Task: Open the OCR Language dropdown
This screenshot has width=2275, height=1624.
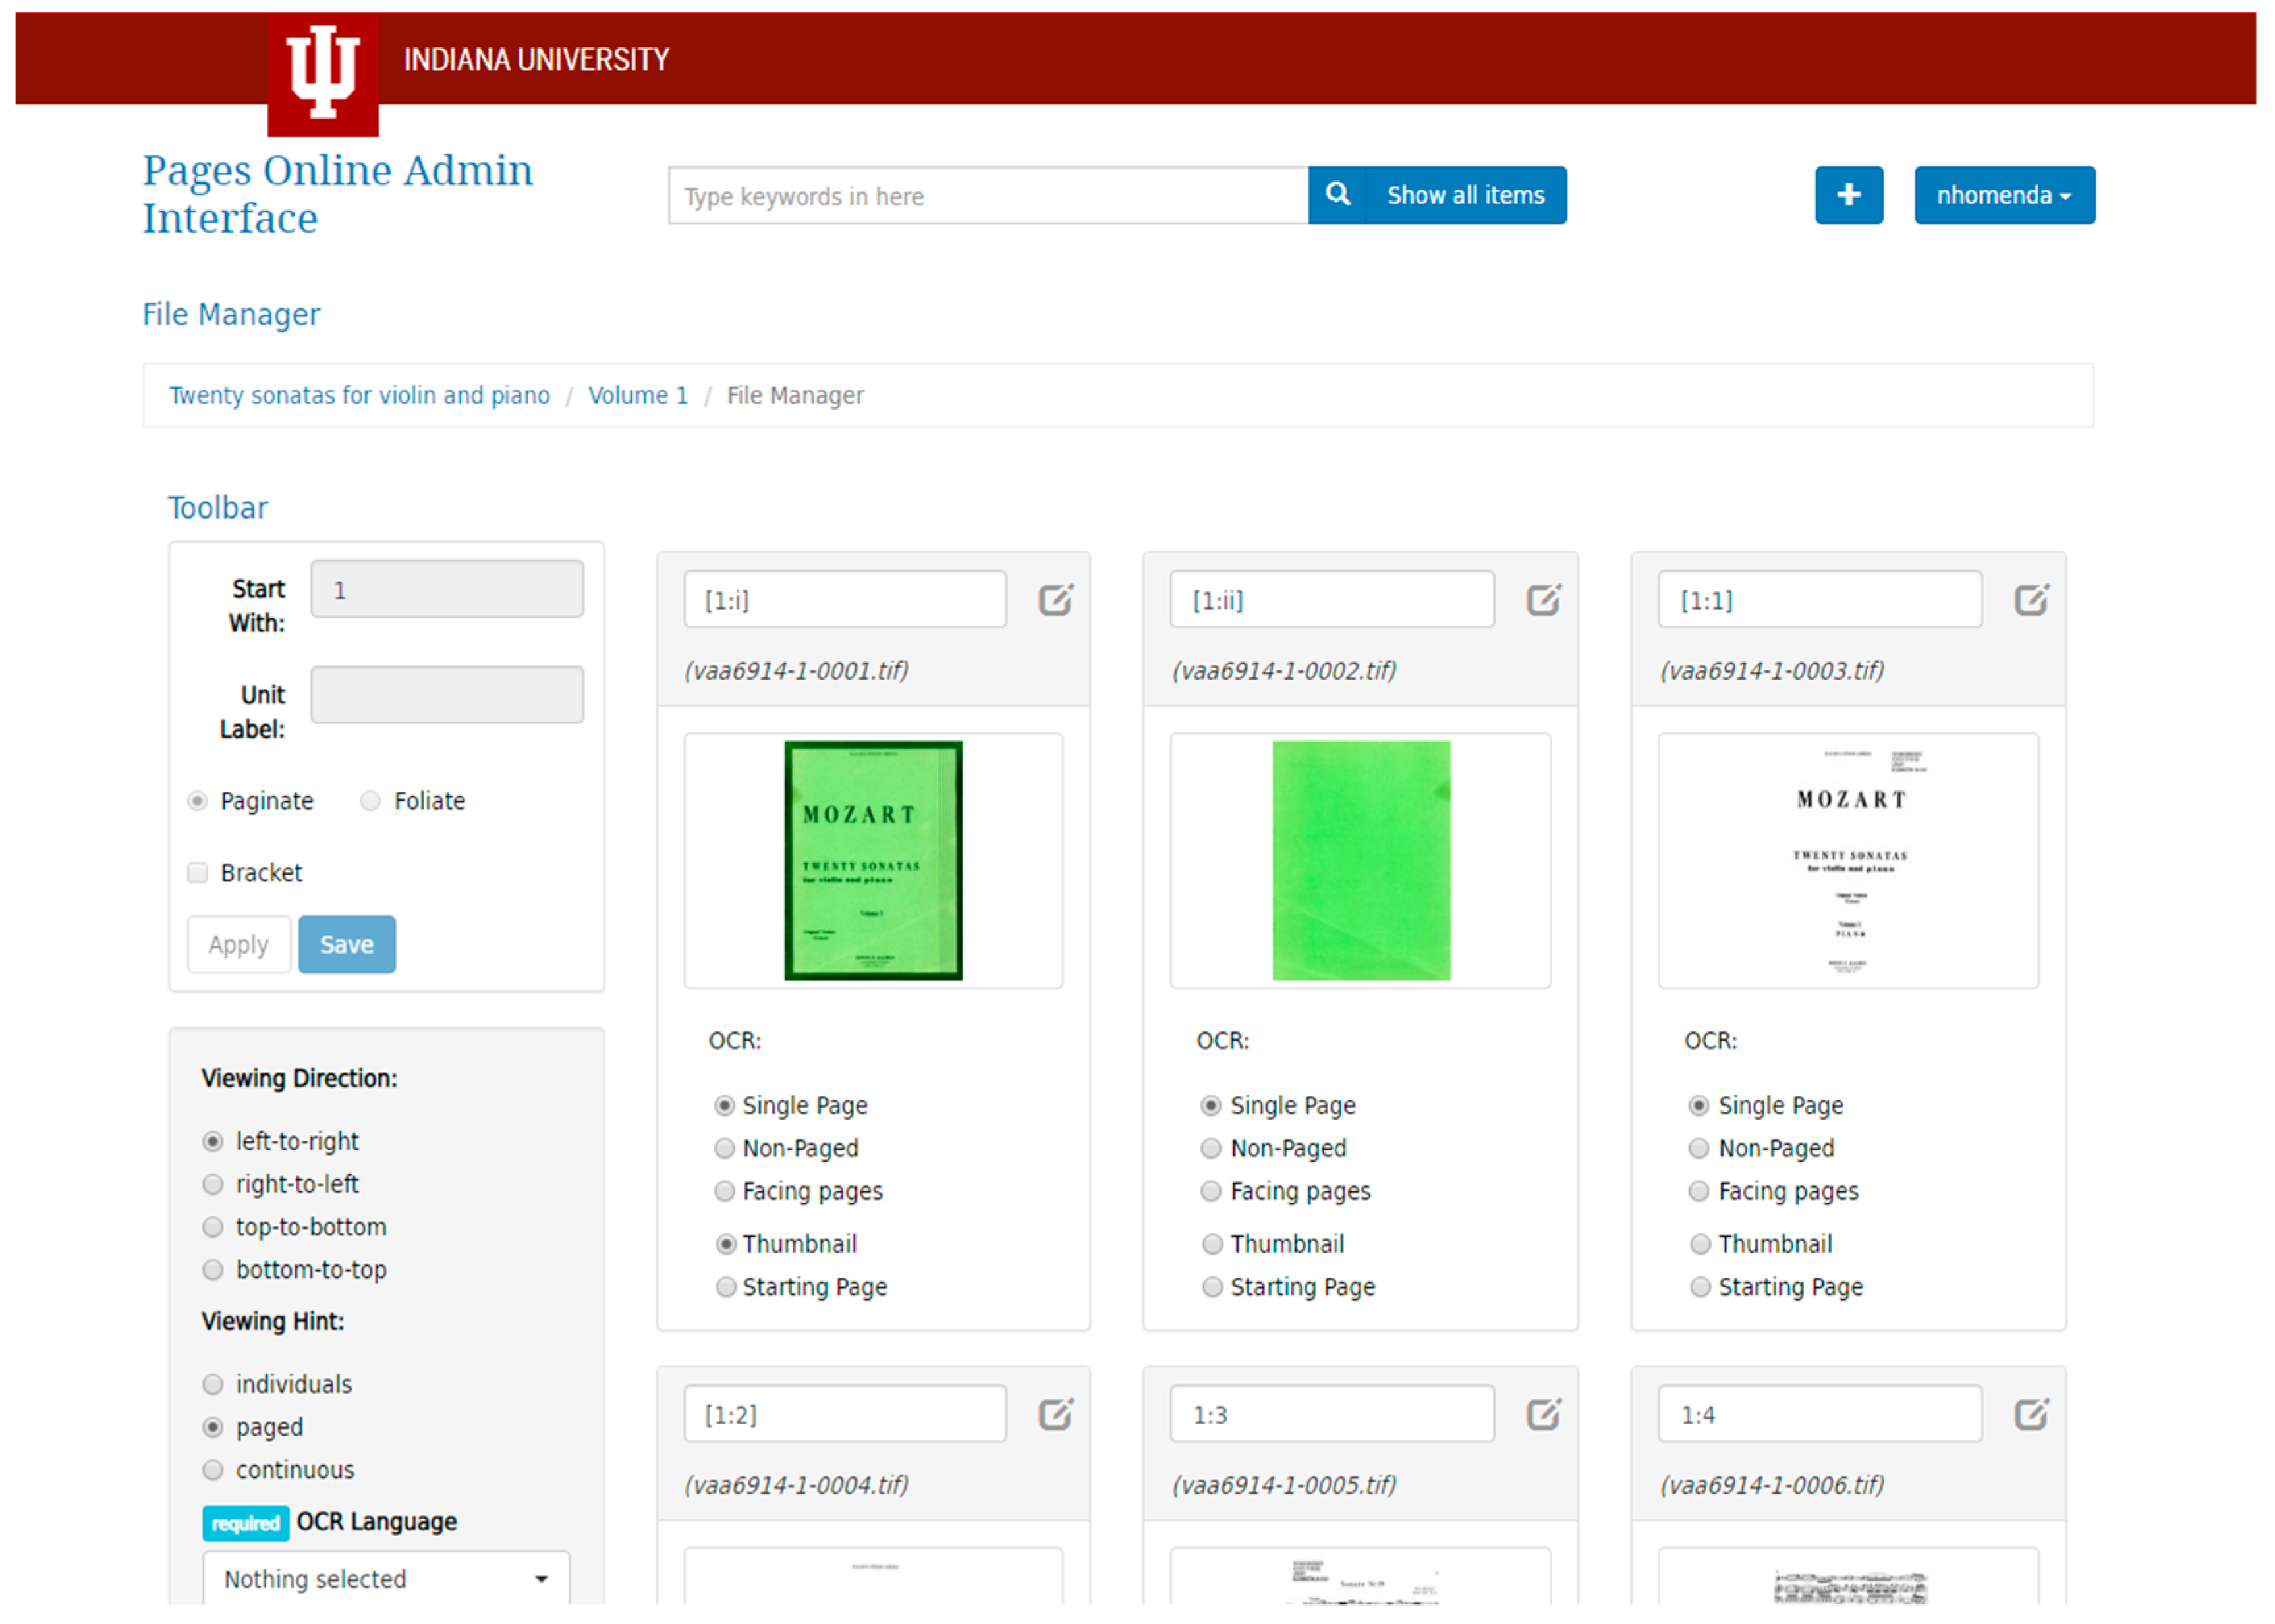Action: [x=385, y=1578]
